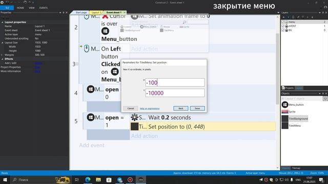Collapse the Effects section

[x=2, y=59]
